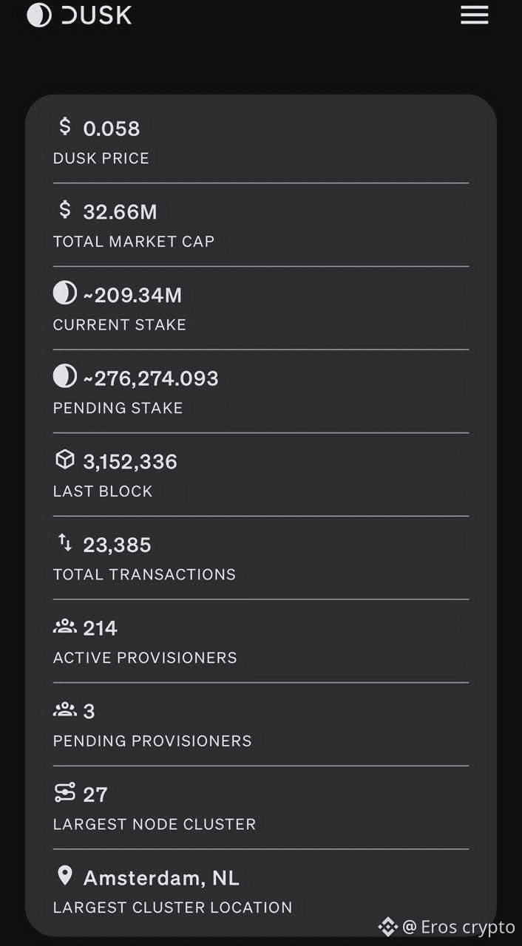Screen dimensions: 522x946
Task: Click the Amsterdam, NL location text
Action: pos(161,878)
